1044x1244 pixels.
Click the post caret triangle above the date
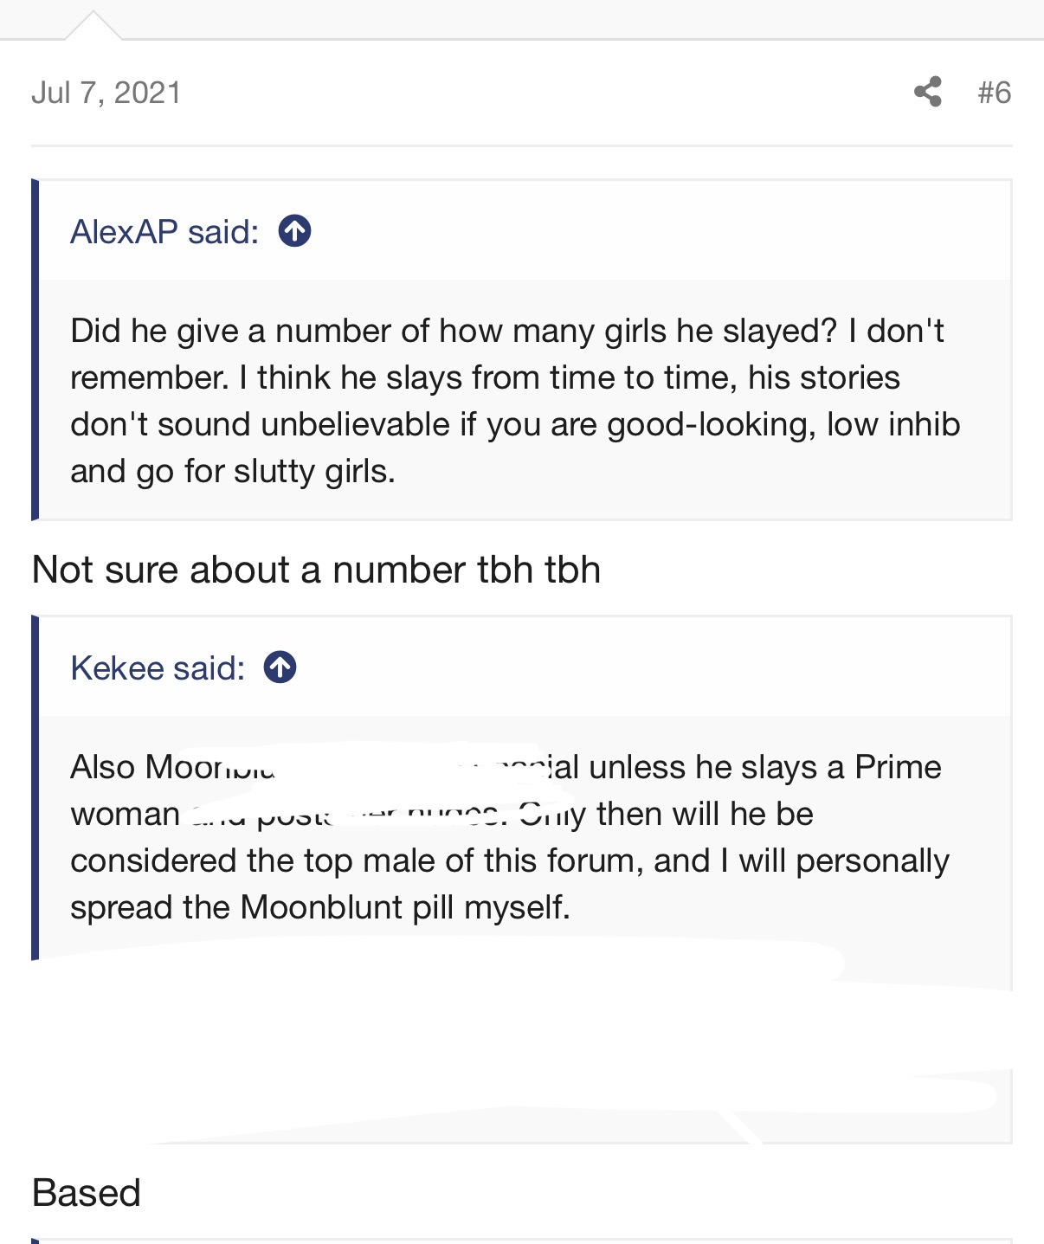pos(93,26)
